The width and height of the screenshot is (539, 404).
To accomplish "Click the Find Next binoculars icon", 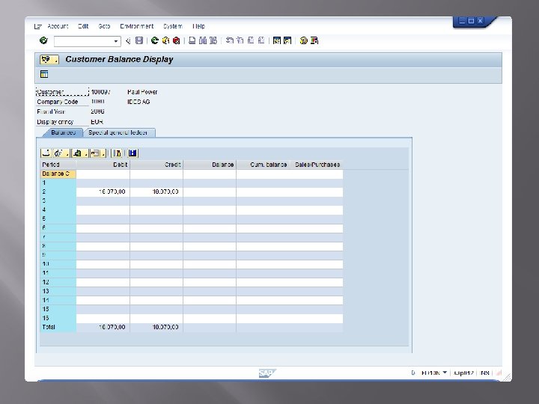I will point(213,40).
